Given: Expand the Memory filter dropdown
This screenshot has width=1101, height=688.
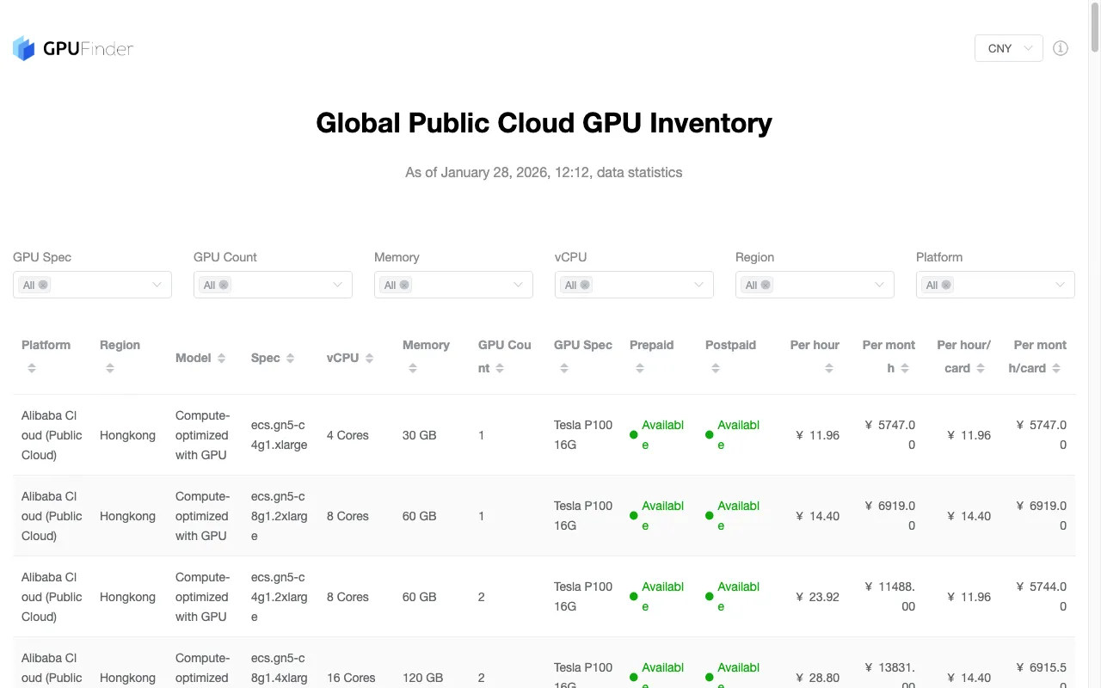Looking at the screenshot, I should coord(453,285).
